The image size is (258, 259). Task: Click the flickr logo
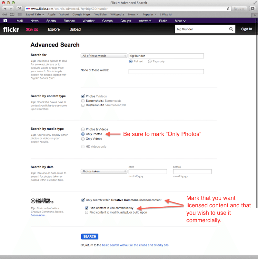11,29
